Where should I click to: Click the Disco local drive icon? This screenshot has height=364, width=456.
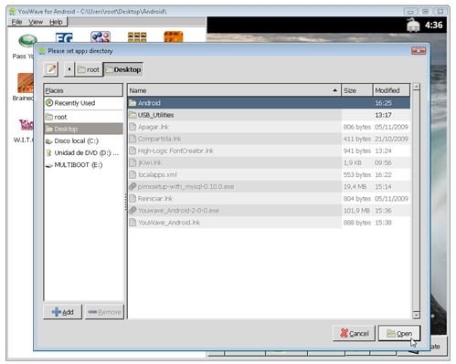point(48,141)
